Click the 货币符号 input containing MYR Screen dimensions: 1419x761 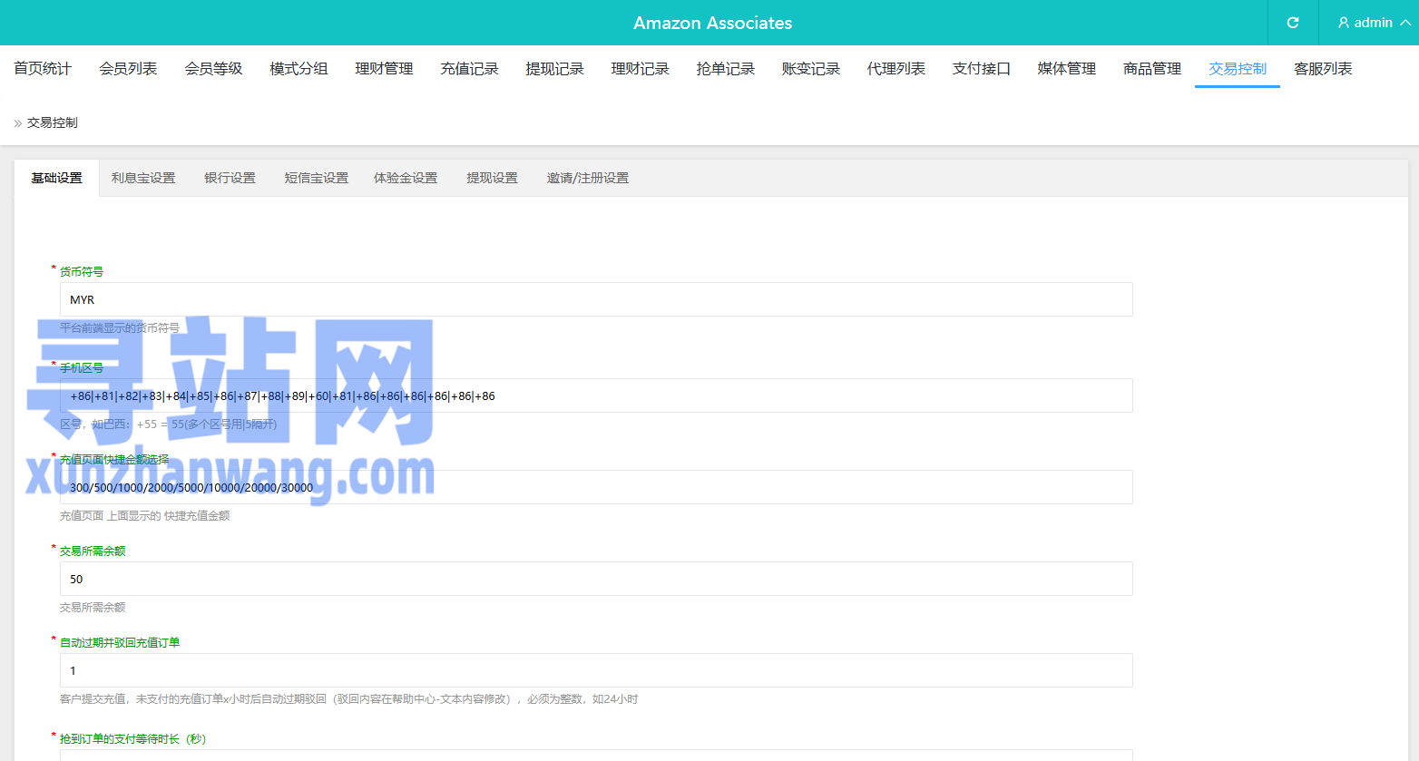pos(595,299)
